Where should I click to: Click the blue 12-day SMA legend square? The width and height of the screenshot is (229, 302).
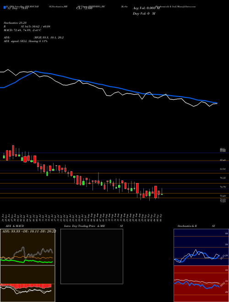pos(5,8)
